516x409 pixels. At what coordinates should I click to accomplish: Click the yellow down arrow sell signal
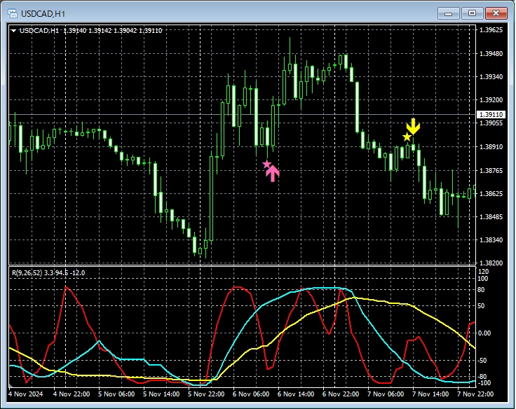point(414,127)
